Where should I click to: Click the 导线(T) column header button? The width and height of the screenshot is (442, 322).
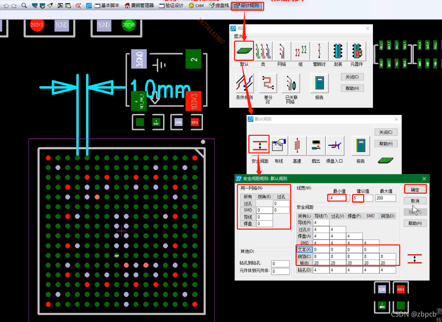coord(321,216)
